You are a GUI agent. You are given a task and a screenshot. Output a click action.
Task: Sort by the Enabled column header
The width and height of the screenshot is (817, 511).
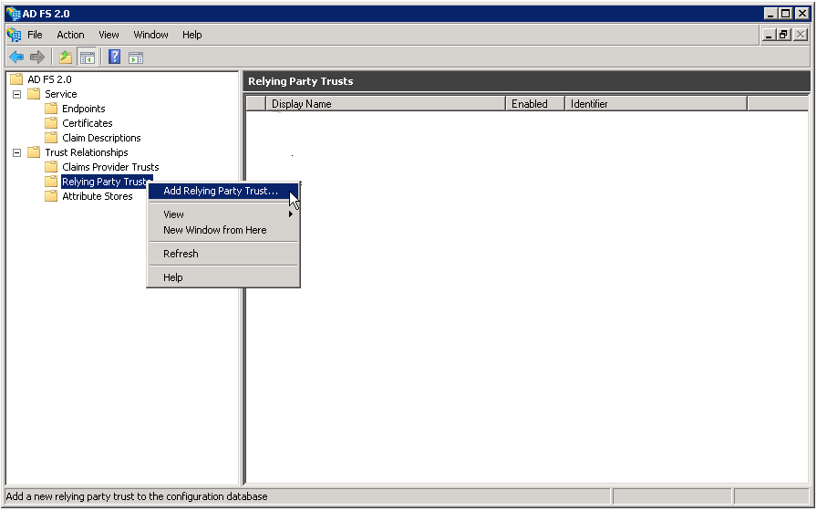(x=535, y=104)
